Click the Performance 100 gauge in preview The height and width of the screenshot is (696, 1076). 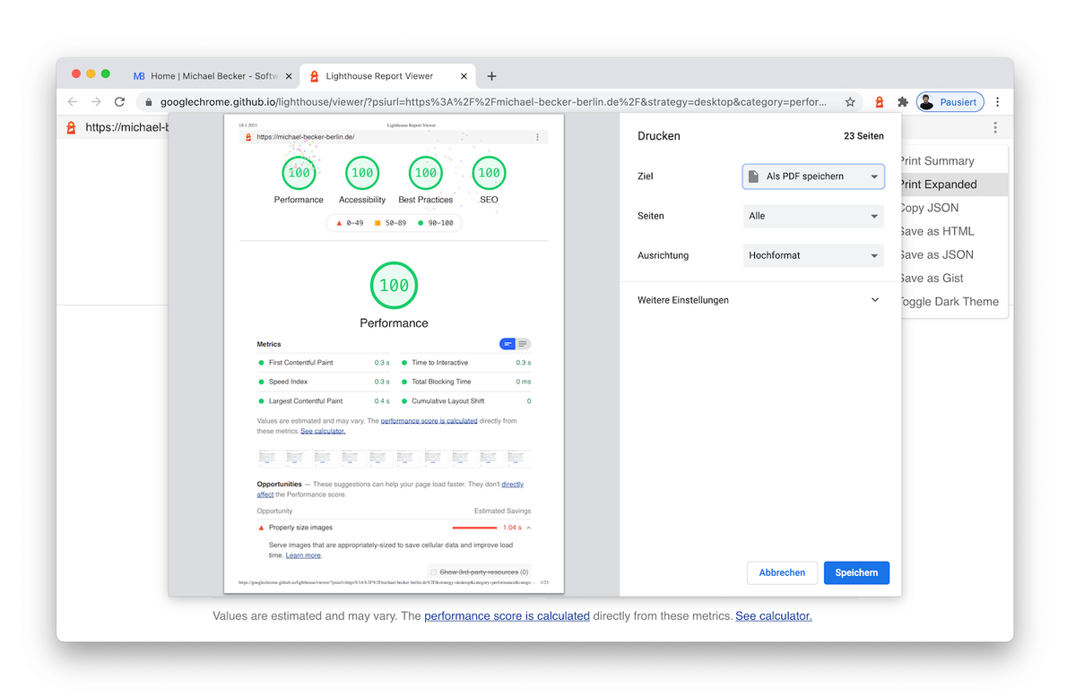(299, 173)
